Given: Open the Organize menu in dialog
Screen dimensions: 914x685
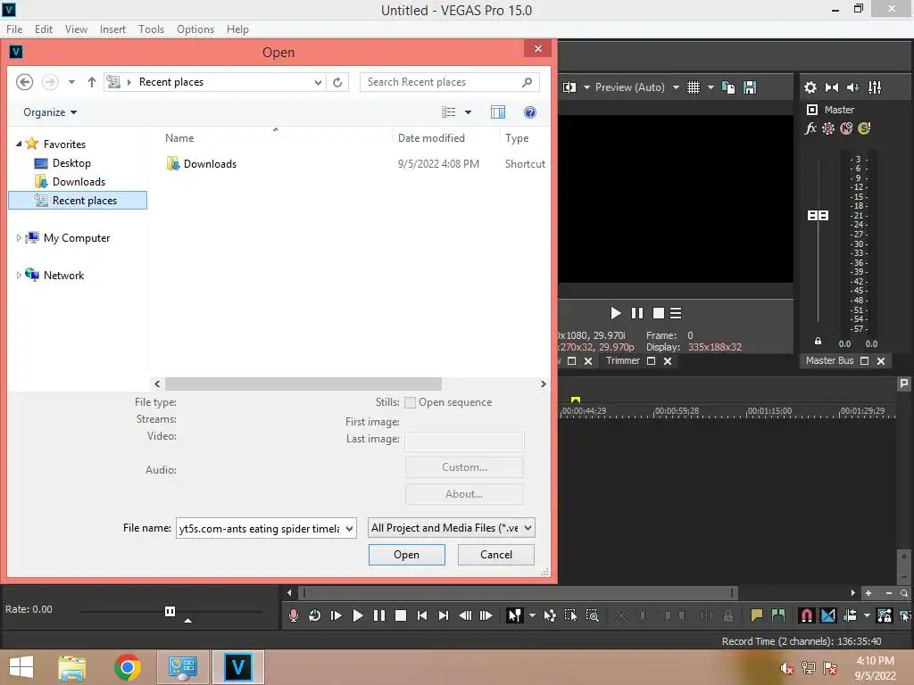Looking at the screenshot, I should (x=50, y=112).
